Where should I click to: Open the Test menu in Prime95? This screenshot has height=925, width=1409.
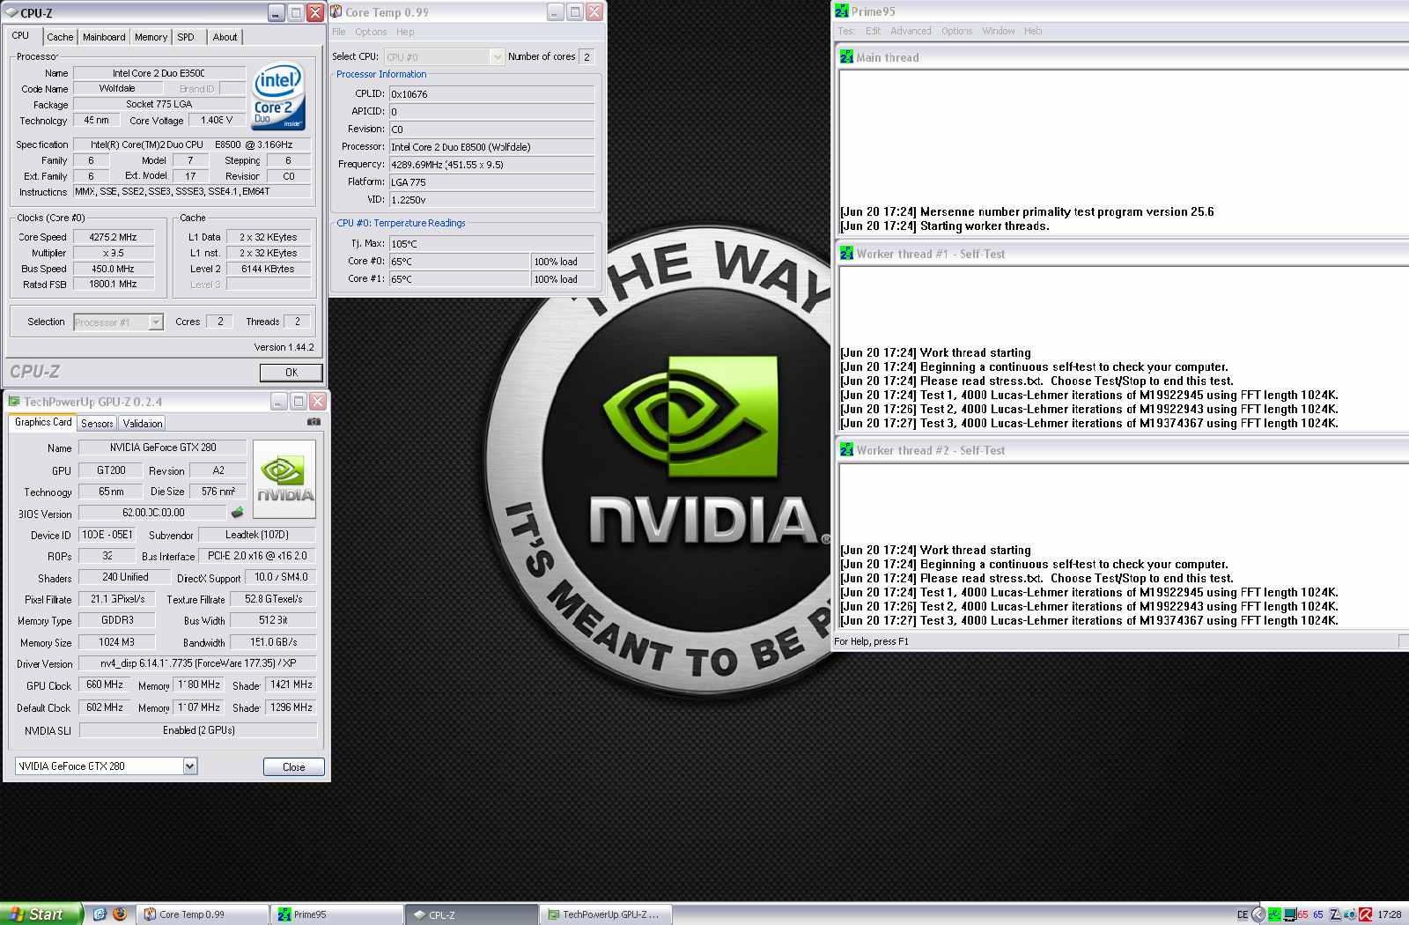(x=846, y=31)
